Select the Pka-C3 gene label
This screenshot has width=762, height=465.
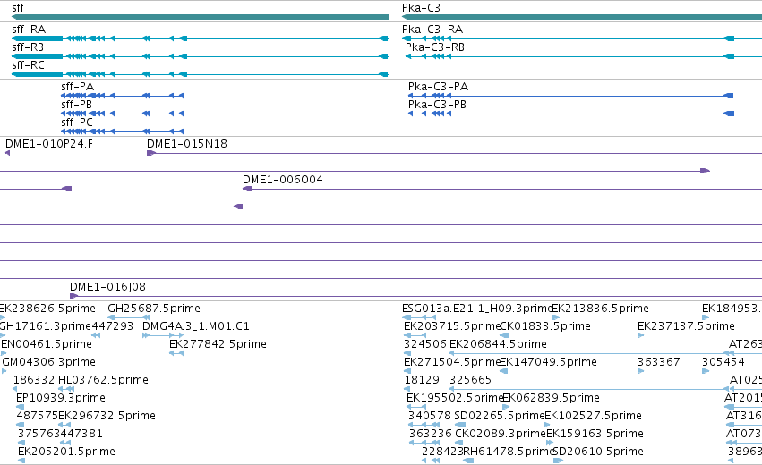[421, 8]
